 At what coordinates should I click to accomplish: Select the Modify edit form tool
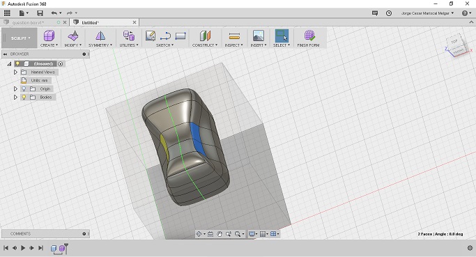tap(73, 36)
